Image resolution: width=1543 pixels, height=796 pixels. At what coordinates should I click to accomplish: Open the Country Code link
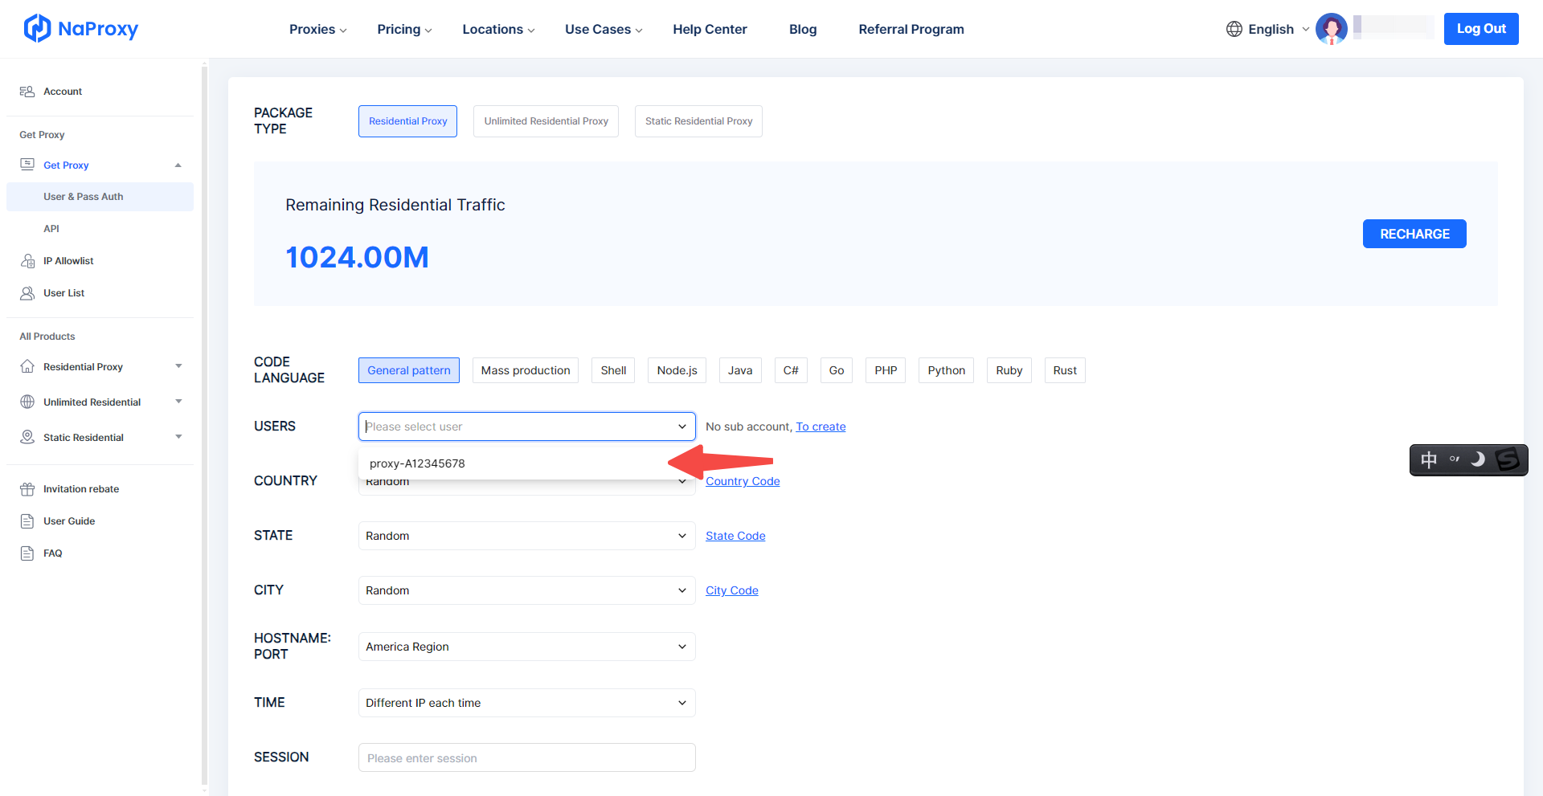point(743,481)
